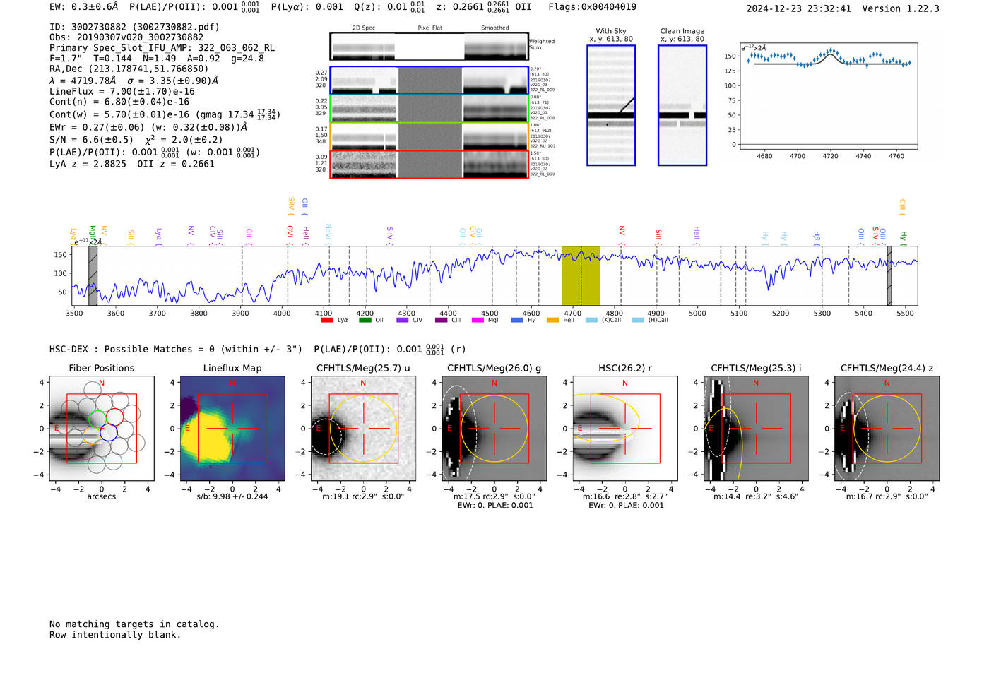Select the red-bordered 2D spectrum fiber row
Image resolution: width=989 pixels, height=673 pixels.
point(429,164)
